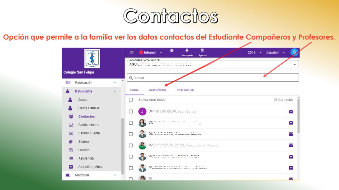Click the Calificaciones chart icon
The height and width of the screenshot is (190, 339).
click(x=71, y=125)
